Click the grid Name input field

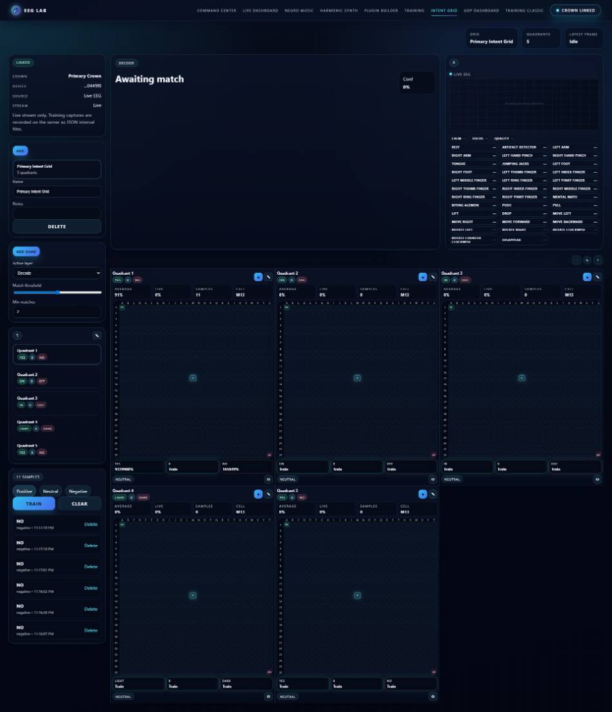pos(57,192)
